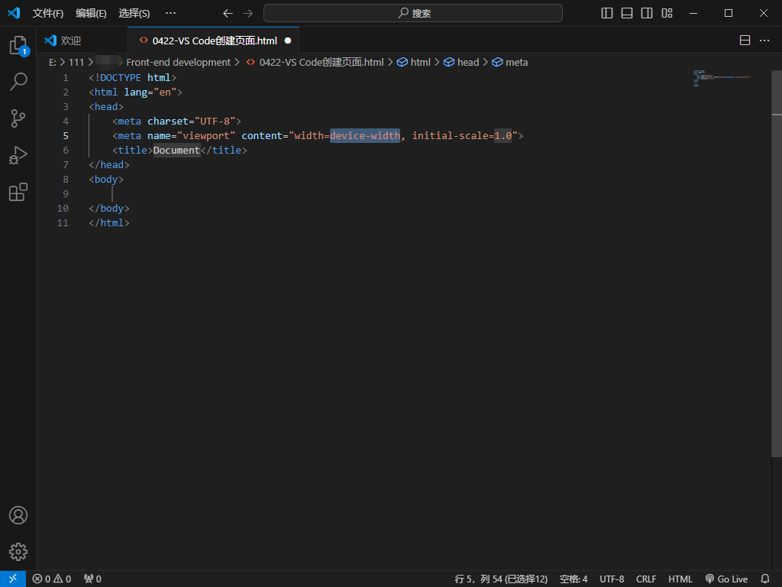Open Source Control view
The height and width of the screenshot is (587, 782).
tap(18, 118)
